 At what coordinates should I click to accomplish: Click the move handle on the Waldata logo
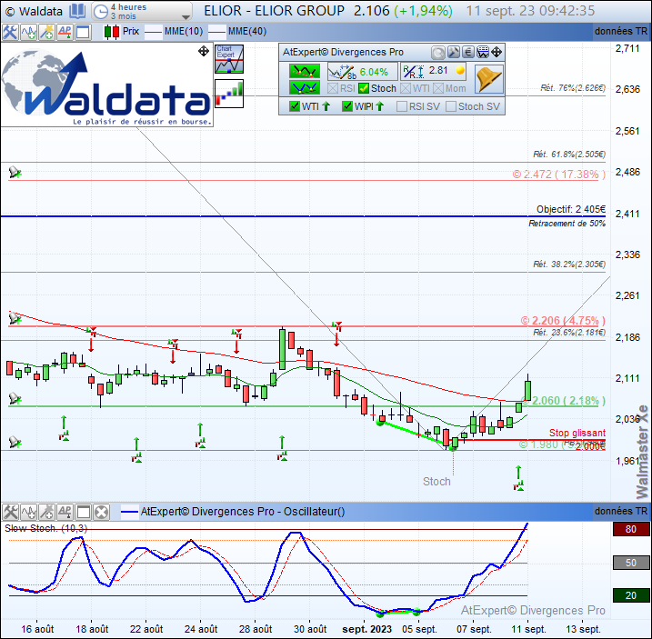(204, 51)
